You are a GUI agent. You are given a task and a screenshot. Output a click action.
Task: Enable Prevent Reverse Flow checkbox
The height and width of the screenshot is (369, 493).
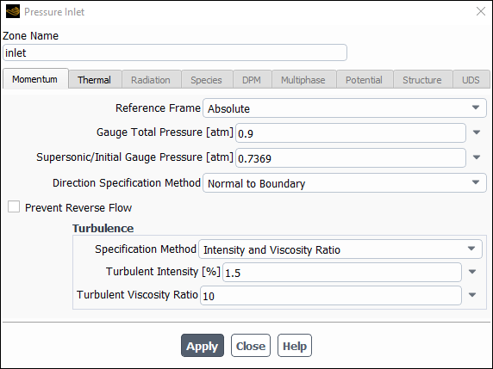[x=14, y=207]
